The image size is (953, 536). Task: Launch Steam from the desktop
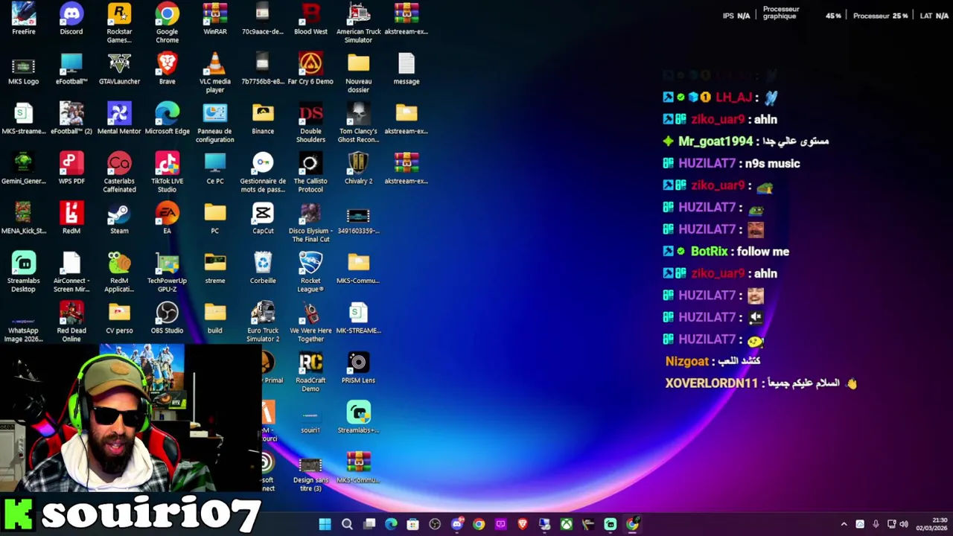tap(119, 219)
